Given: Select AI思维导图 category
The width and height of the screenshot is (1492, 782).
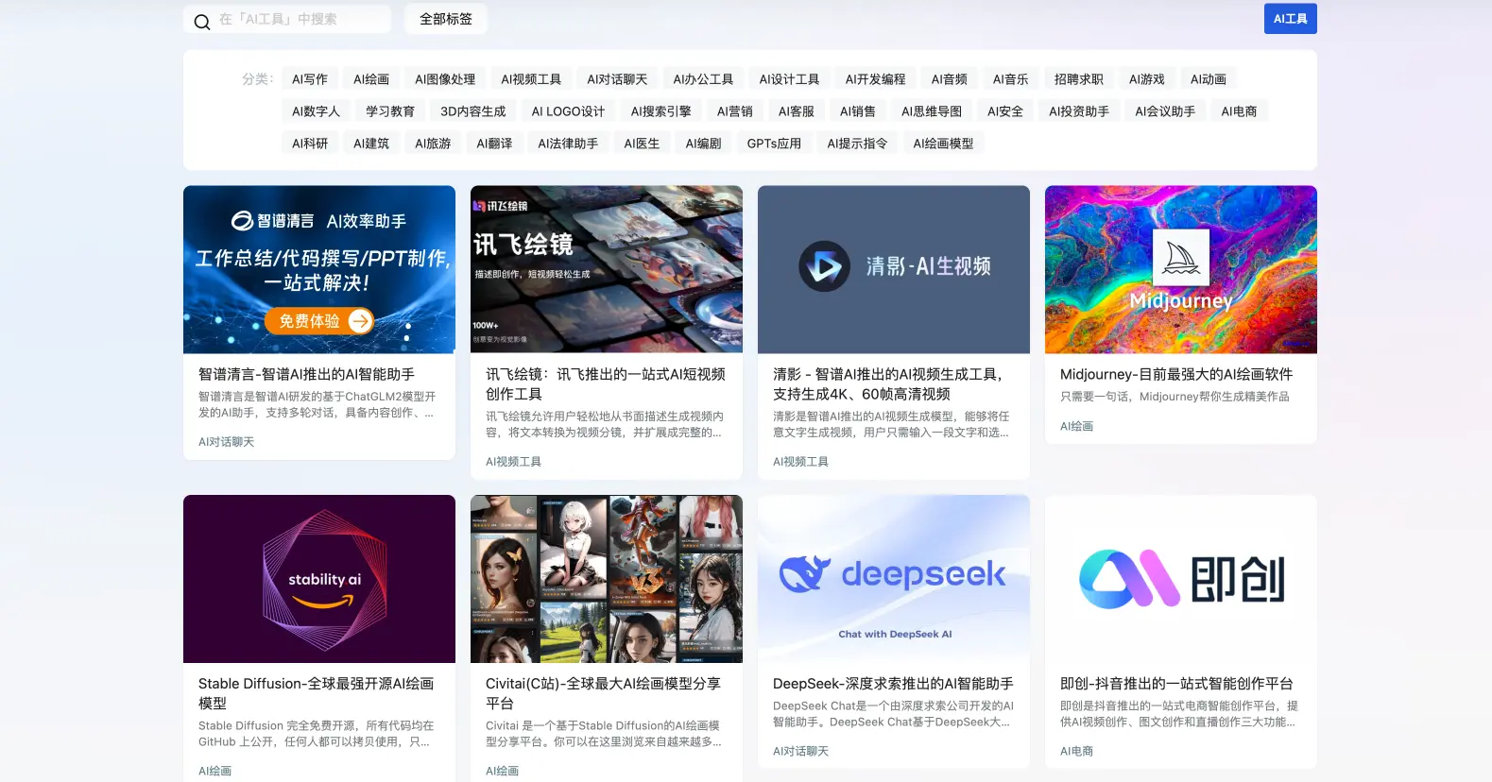Looking at the screenshot, I should pyautogui.click(x=932, y=111).
